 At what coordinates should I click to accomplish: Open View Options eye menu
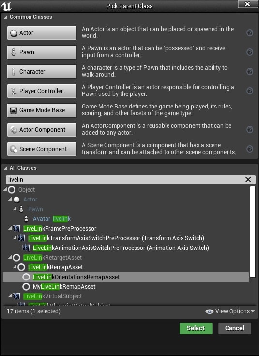(x=230, y=311)
